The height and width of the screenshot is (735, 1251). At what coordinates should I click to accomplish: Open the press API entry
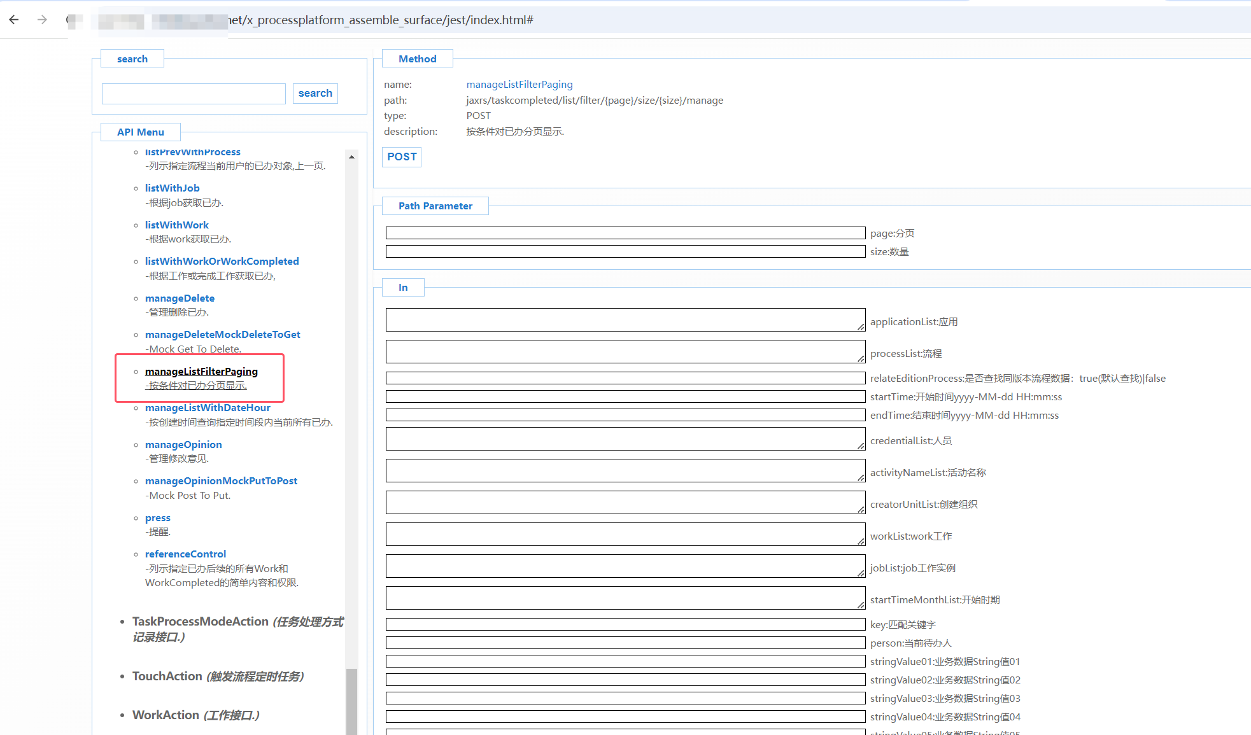(157, 517)
